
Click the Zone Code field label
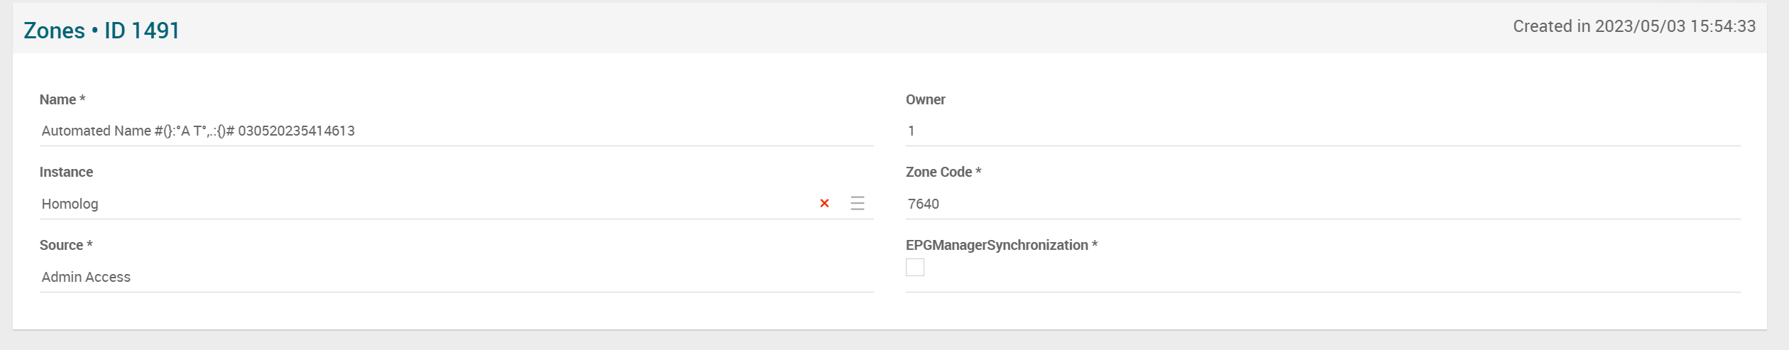coord(939,173)
